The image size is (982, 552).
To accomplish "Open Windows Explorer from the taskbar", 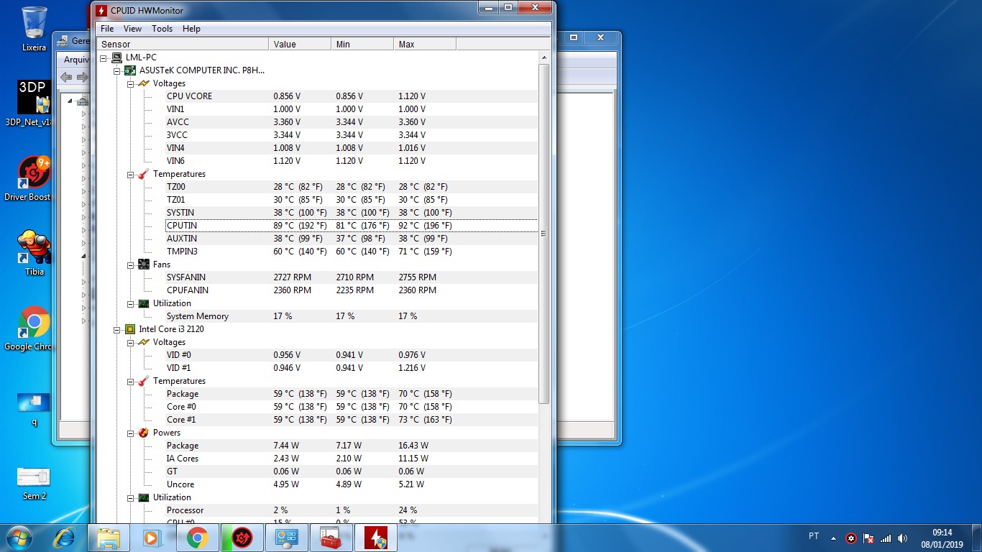I will tap(109, 538).
